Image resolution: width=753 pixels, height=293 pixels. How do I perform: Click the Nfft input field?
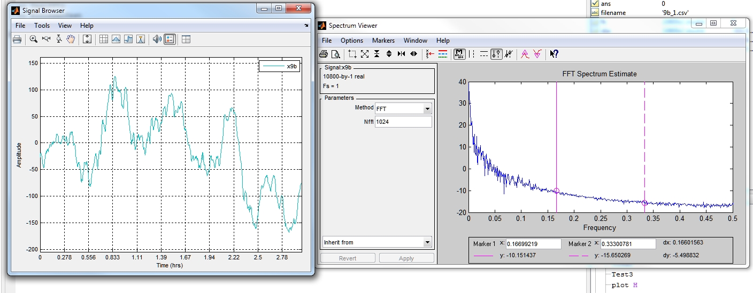click(x=403, y=122)
